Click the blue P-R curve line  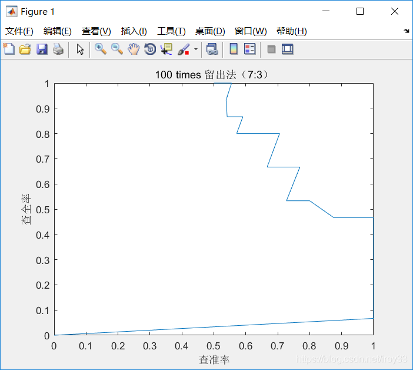click(x=274, y=150)
